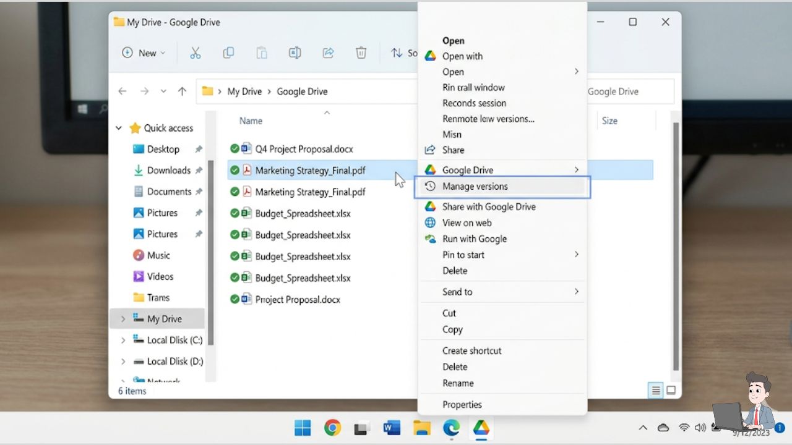Image resolution: width=792 pixels, height=445 pixels.
Task: Select Project Proposal.docx file
Action: (298, 299)
